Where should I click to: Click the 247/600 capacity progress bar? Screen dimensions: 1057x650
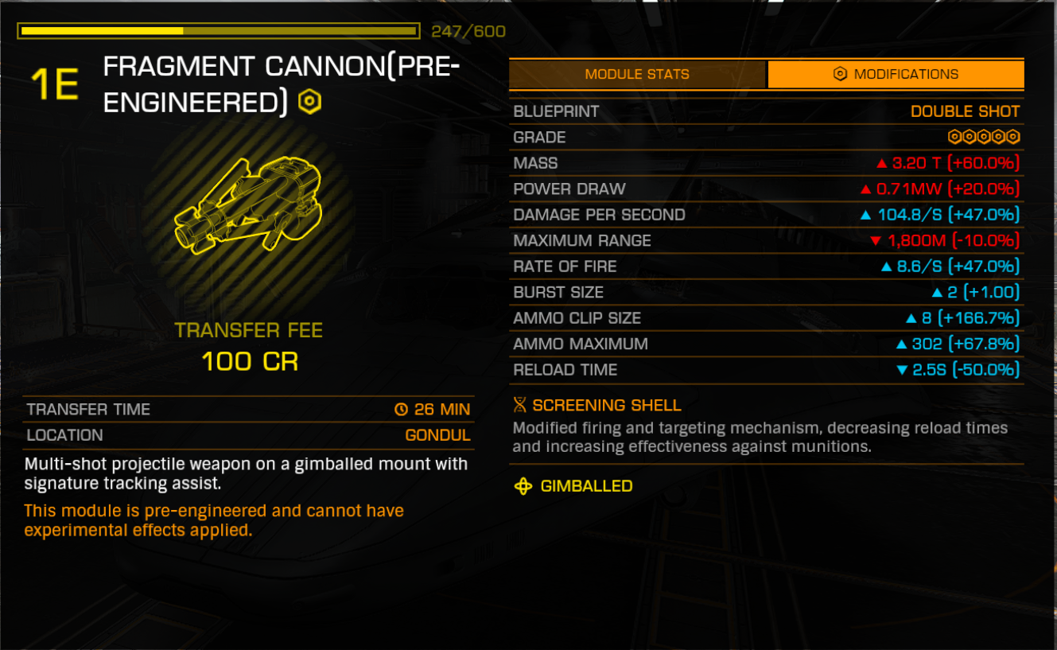tap(219, 31)
